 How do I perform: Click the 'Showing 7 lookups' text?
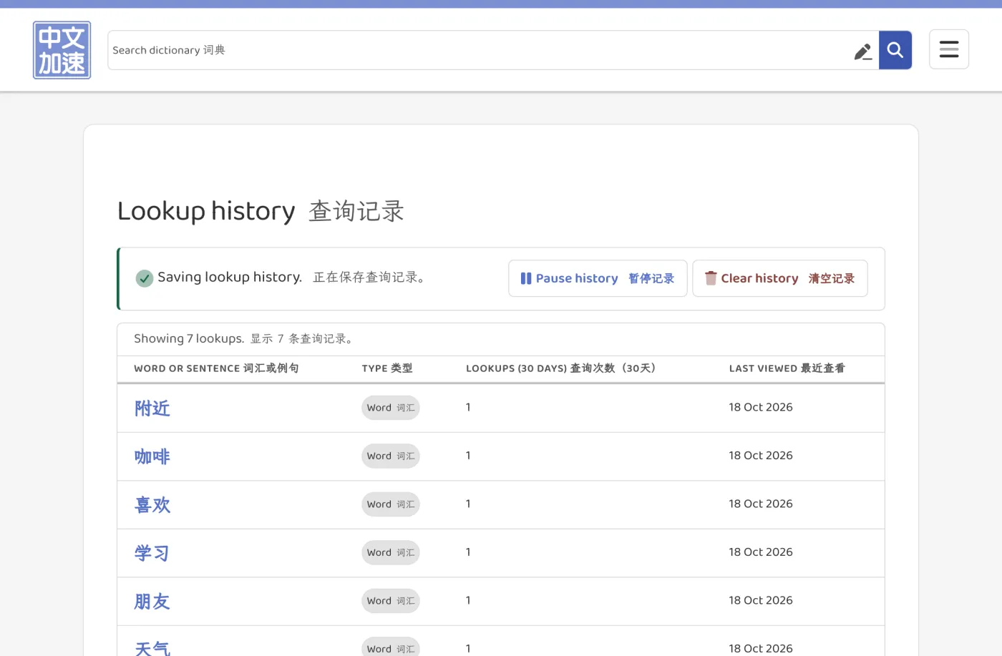(x=189, y=339)
